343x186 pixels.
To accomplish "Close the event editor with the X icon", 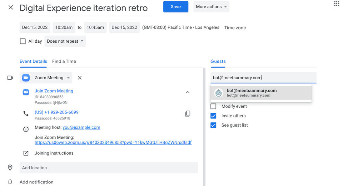I will click(10, 7).
